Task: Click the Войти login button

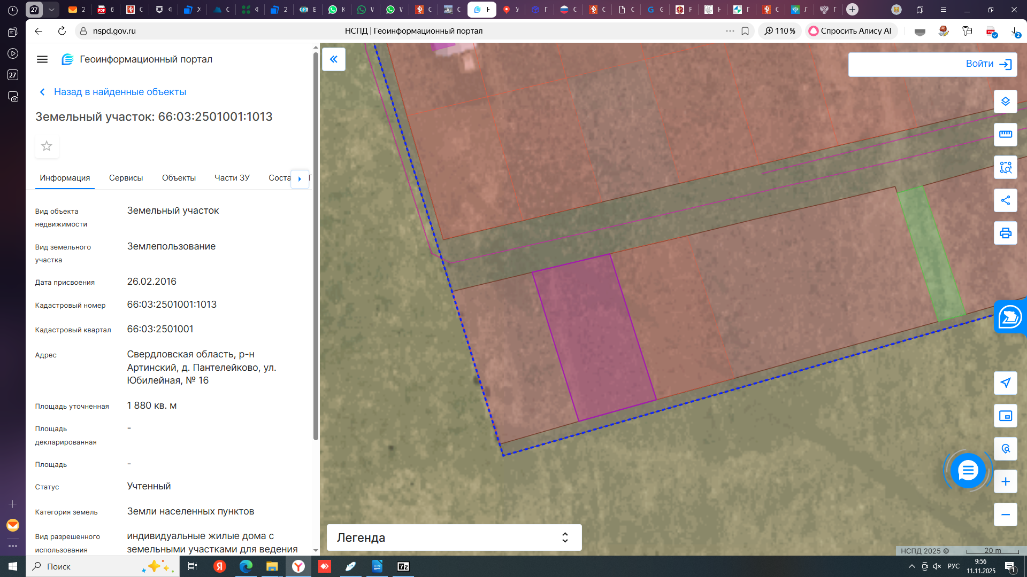Action: coord(932,64)
